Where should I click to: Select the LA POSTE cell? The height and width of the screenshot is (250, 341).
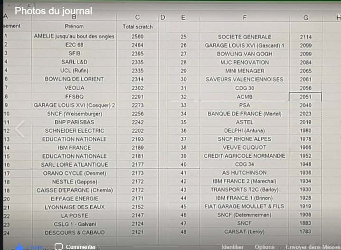pyautogui.click(x=74, y=216)
